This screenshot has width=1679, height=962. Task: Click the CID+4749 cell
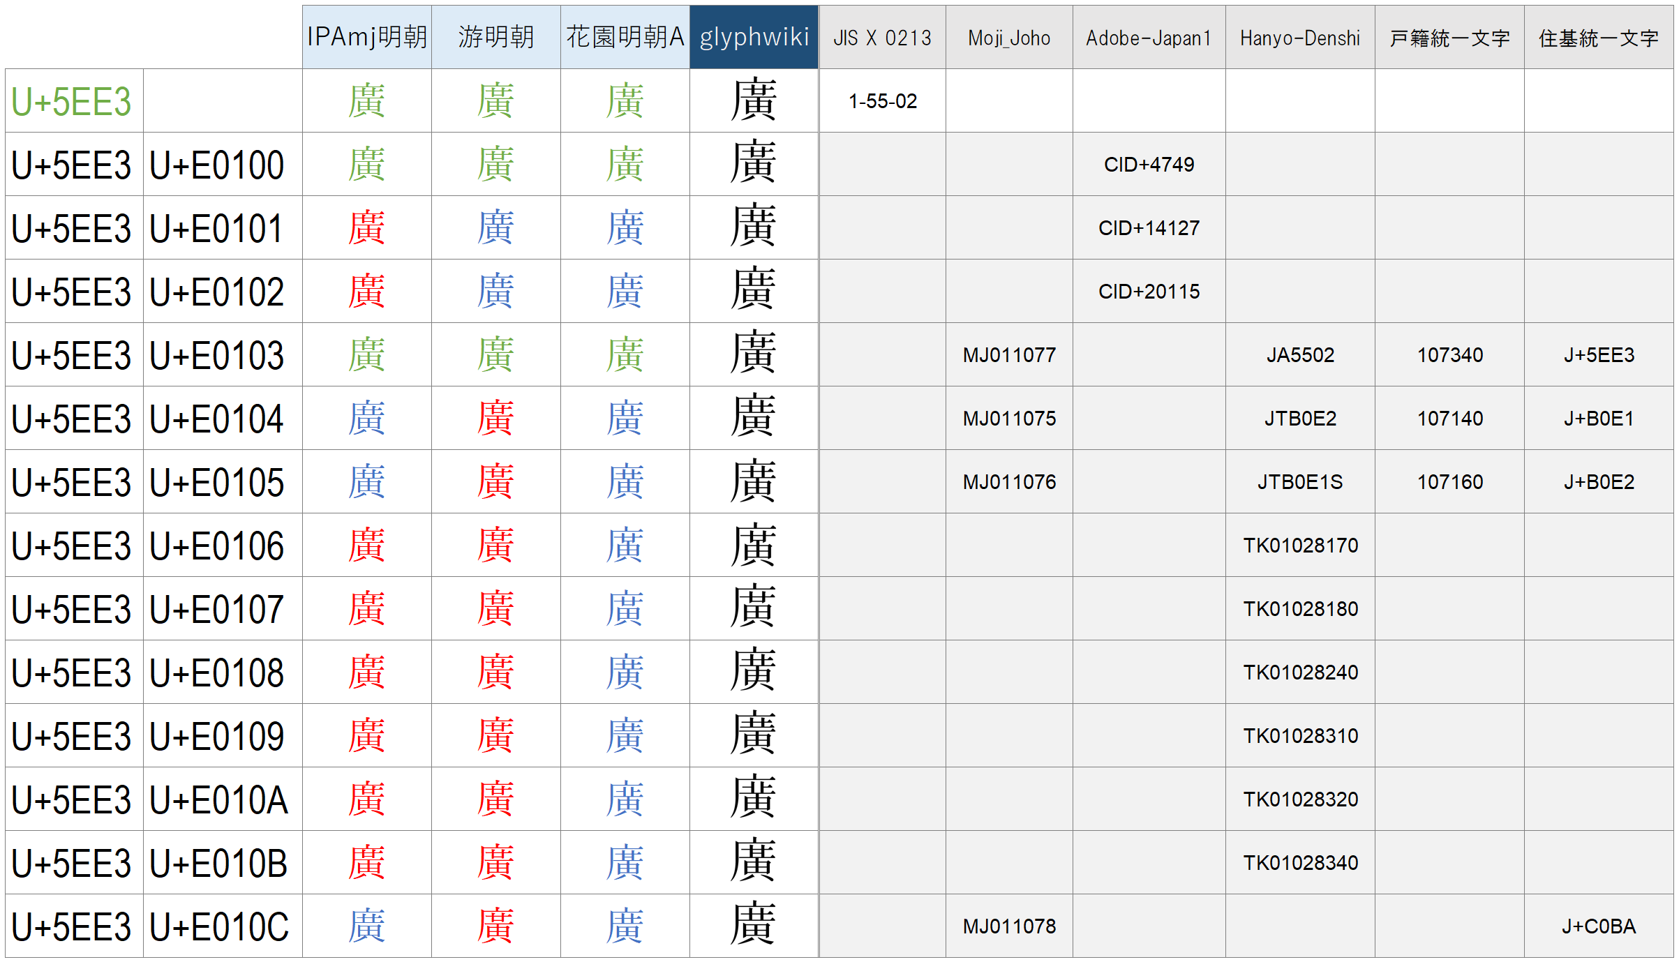(1149, 164)
